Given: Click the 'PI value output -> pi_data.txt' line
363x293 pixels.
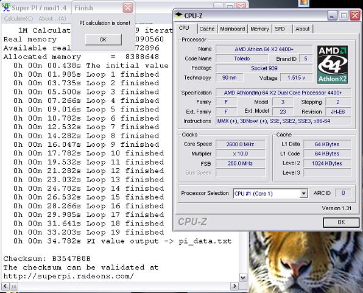Looking at the screenshot, I should (122, 241).
